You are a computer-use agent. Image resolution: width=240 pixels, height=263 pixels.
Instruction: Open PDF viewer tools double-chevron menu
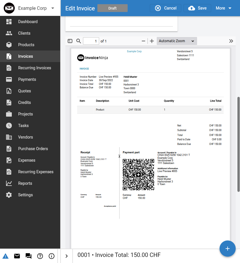coord(231,41)
